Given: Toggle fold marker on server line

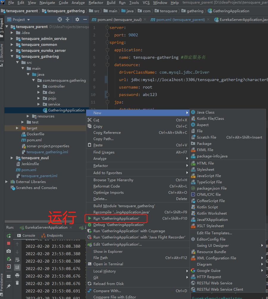Looking at the screenshot, I should (107, 27).
